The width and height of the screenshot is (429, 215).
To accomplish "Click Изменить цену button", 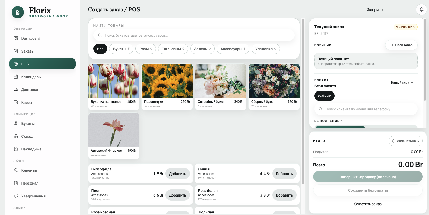I will click(405, 141).
